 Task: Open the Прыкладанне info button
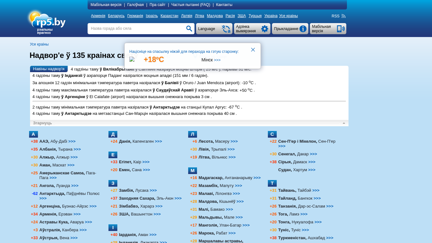point(290,29)
